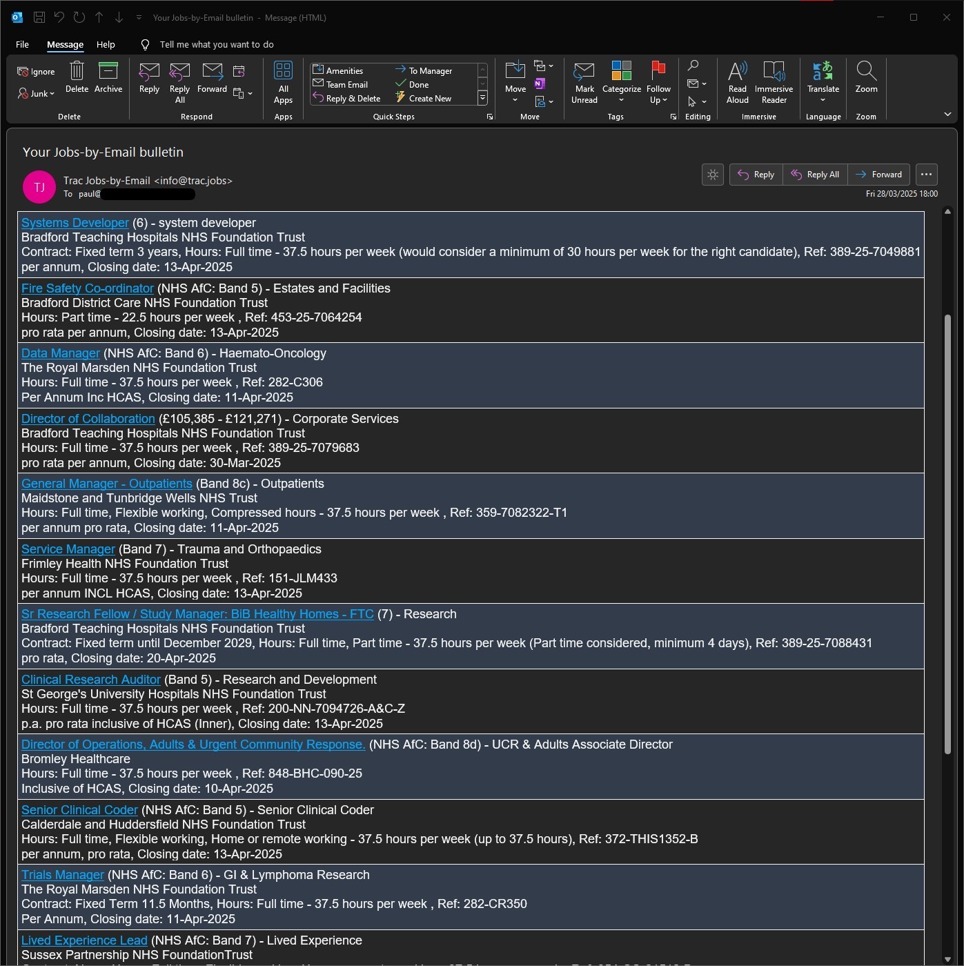Image resolution: width=964 pixels, height=966 pixels.
Task: Open the More respond actions dropdown
Action: pyautogui.click(x=243, y=93)
